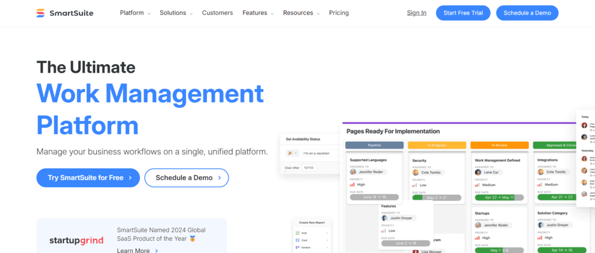Click the startupgrind logo

click(76, 240)
